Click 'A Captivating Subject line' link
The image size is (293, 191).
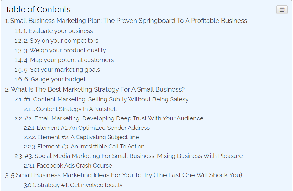pyautogui.click(x=81, y=137)
